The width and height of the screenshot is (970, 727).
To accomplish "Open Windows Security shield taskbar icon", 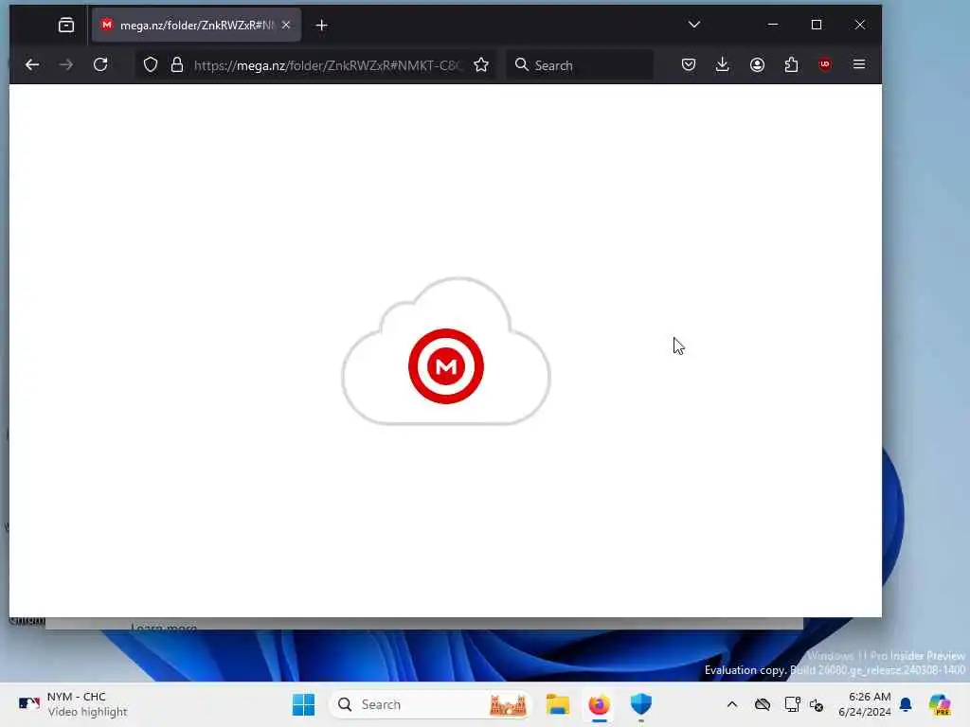I will click(641, 704).
